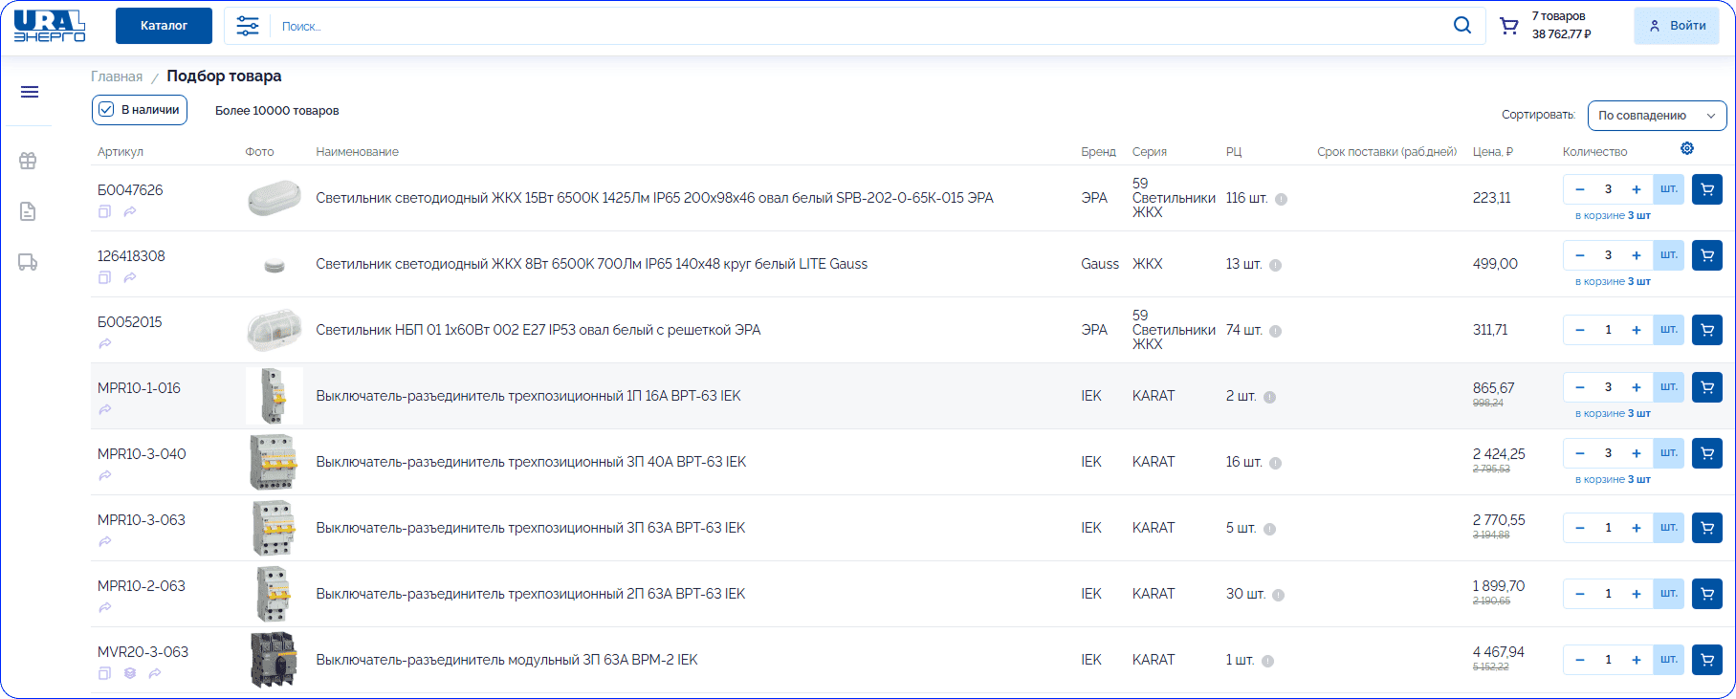Click the magnifier search icon
This screenshot has width=1736, height=699.
[1461, 26]
